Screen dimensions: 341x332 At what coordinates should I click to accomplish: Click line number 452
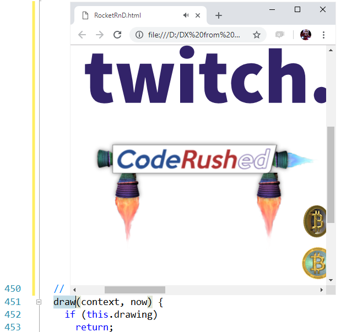(x=13, y=314)
